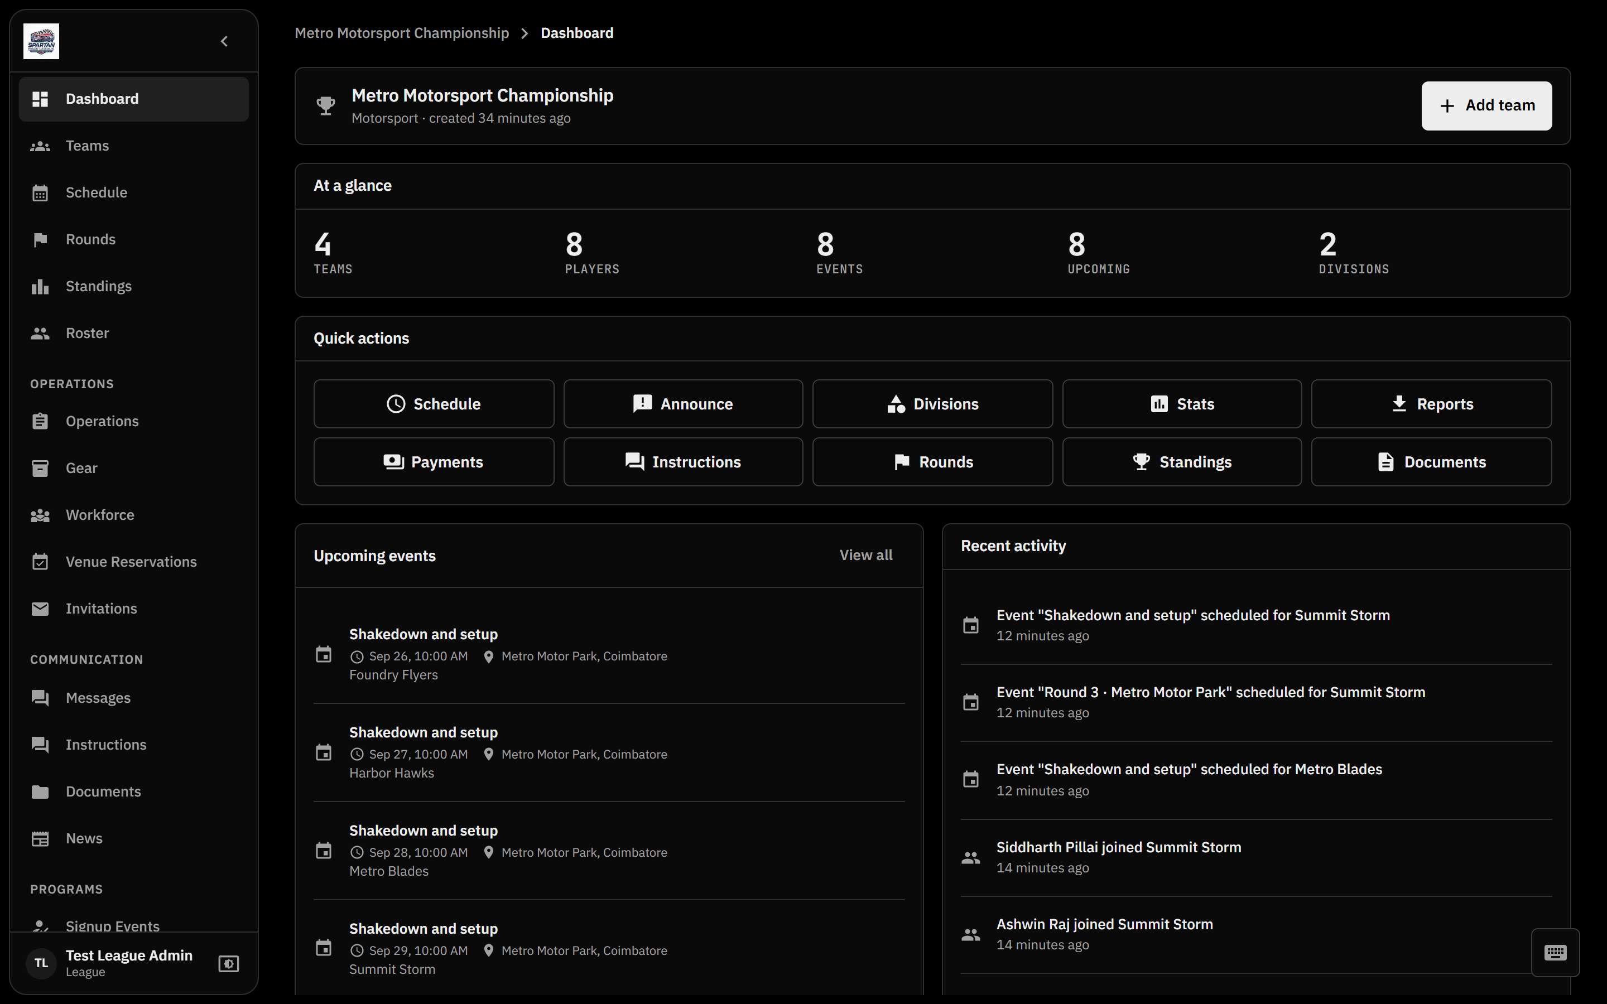Click the TL user avatar
The image size is (1607, 1004).
41,963
